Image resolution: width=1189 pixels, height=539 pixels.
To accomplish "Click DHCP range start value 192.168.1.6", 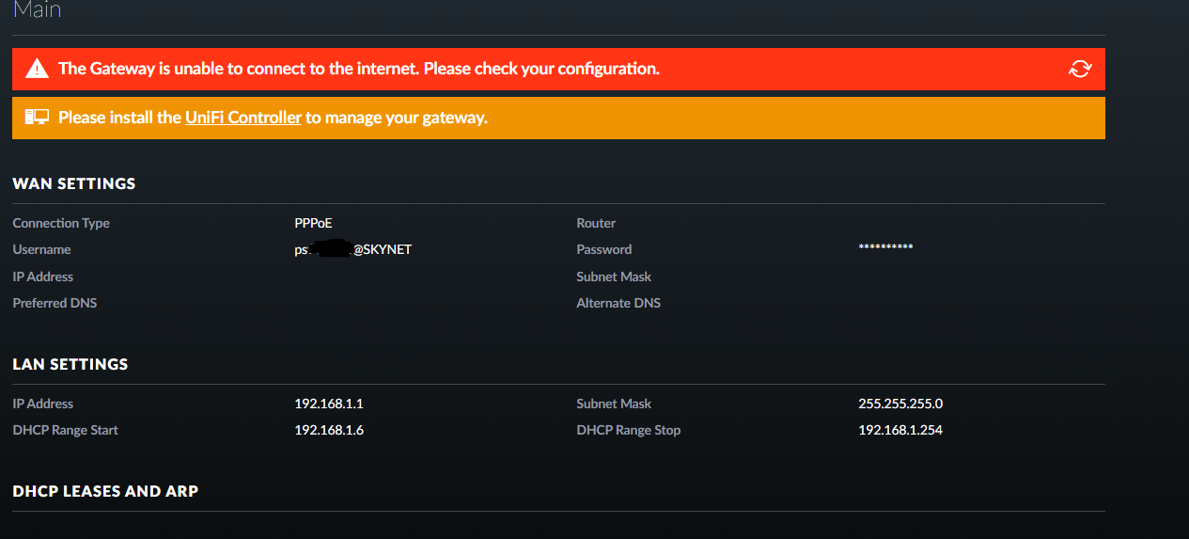I will (x=329, y=430).
